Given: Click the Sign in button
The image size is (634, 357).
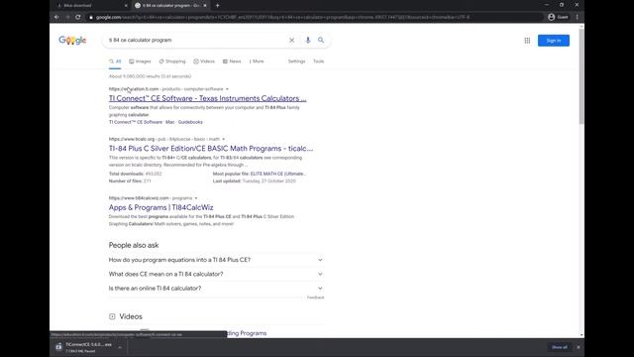Looking at the screenshot, I should coord(554,41).
